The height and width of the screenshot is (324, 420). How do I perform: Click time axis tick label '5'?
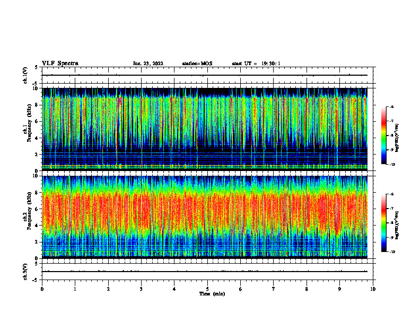point(207,289)
